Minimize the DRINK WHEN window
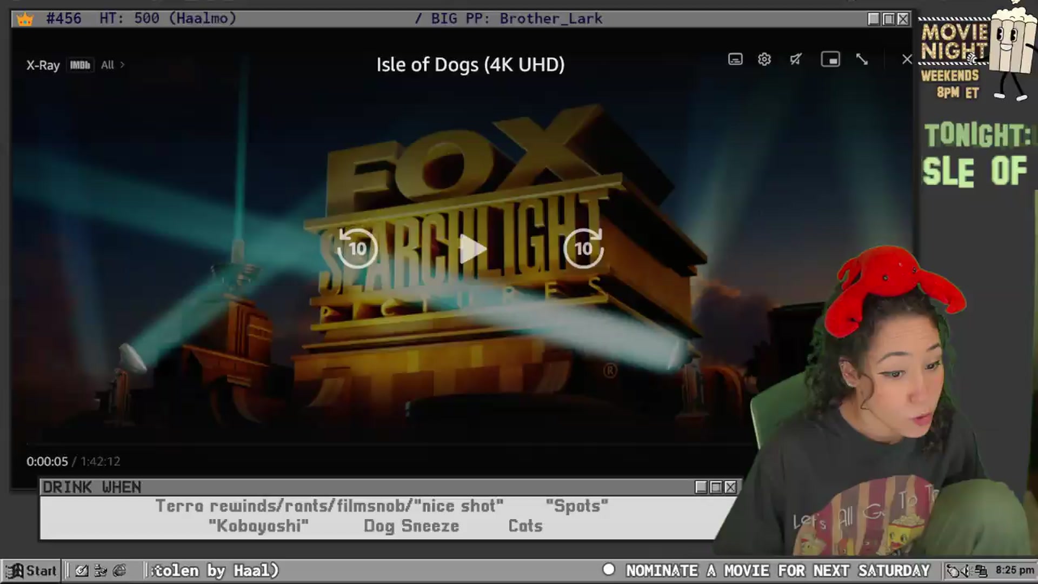Screen dimensions: 1038x584 701,487
